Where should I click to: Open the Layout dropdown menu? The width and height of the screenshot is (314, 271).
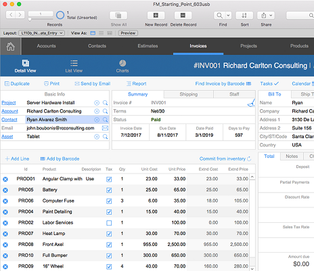(x=42, y=33)
